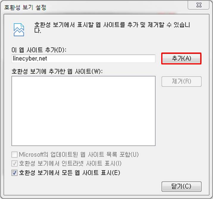Click the 다. line ending the description
This screenshot has width=213, height=199.
pyautogui.click(x=37, y=31)
